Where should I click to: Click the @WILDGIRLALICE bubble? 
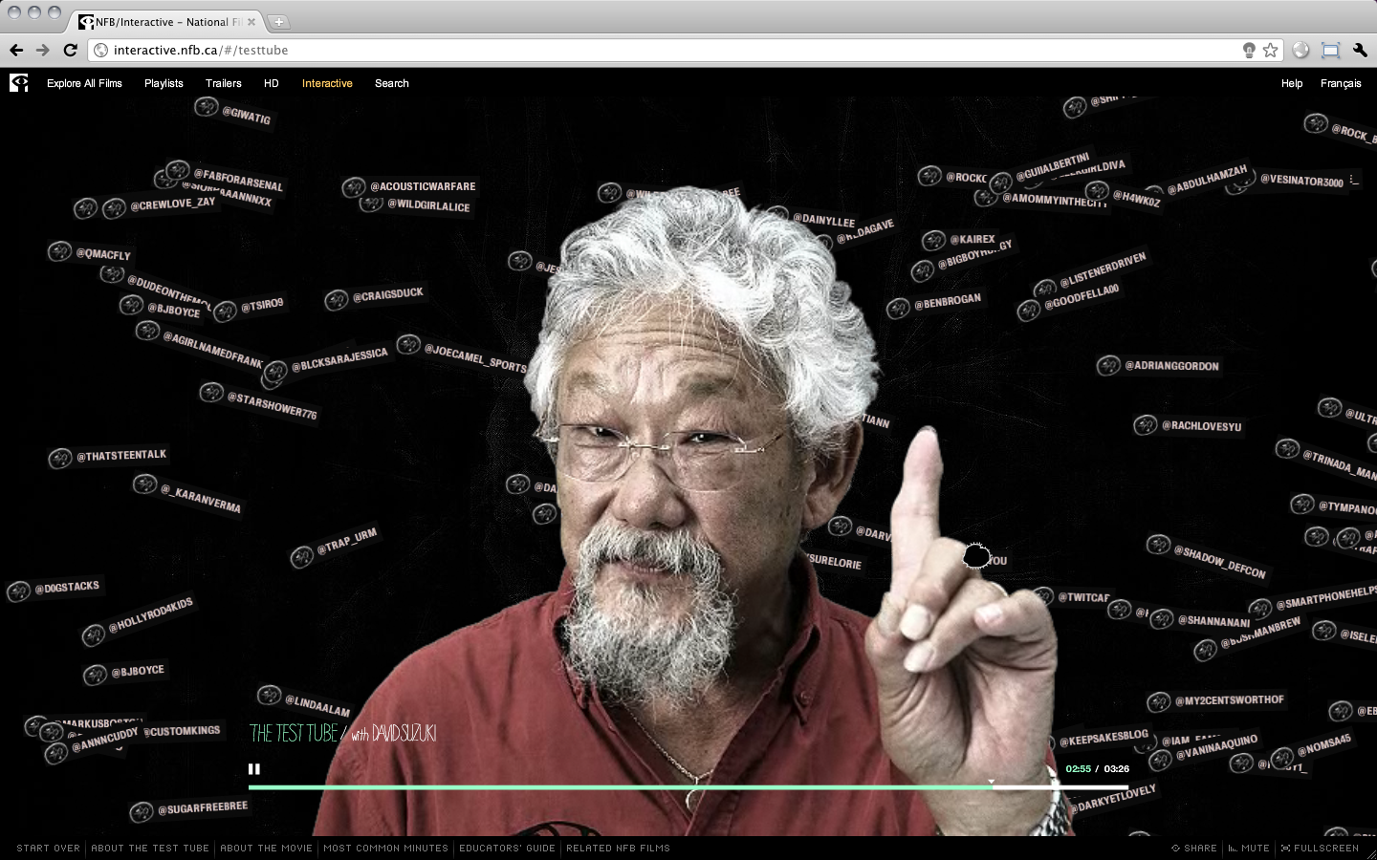[x=415, y=204]
